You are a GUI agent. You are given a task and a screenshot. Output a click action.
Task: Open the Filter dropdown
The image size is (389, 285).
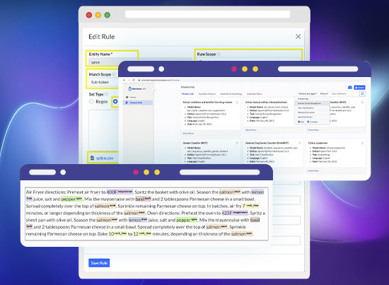pos(324,94)
